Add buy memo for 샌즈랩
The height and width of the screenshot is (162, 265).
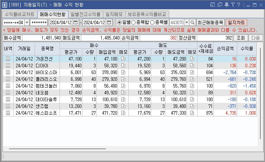(x=123, y=106)
